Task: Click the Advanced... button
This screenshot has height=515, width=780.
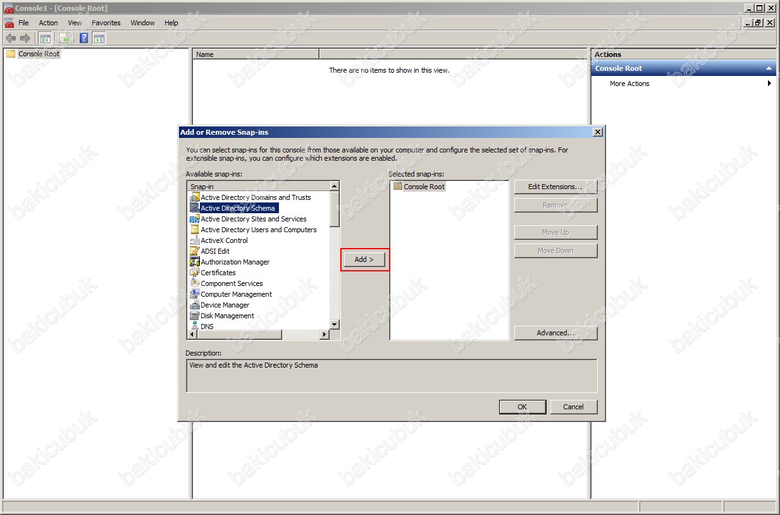Action: point(555,333)
